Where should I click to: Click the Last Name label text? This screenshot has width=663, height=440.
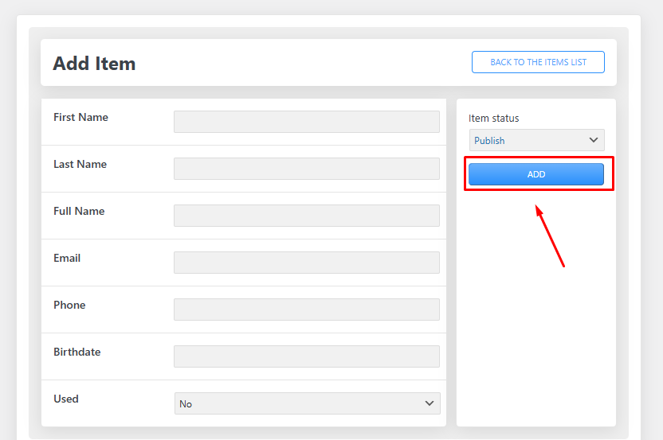pos(80,164)
